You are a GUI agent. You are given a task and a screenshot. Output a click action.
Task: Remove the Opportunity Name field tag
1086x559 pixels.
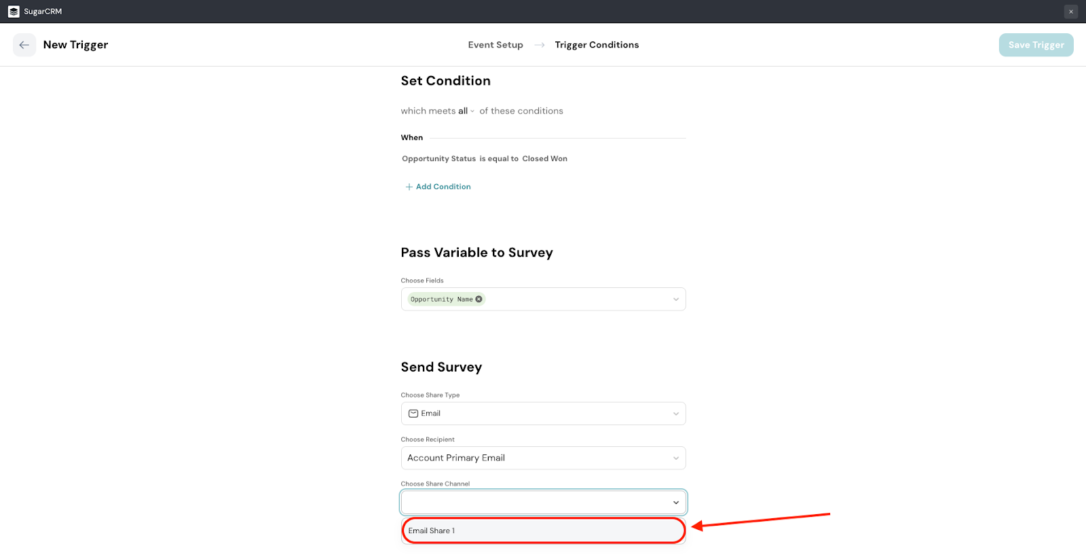coord(479,299)
